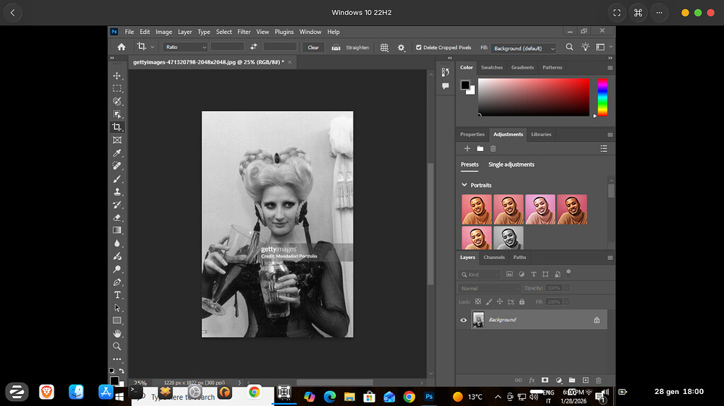This screenshot has height=406, width=724.
Task: Click the black-and-white portrait preset thumbnail
Action: pyautogui.click(x=508, y=238)
